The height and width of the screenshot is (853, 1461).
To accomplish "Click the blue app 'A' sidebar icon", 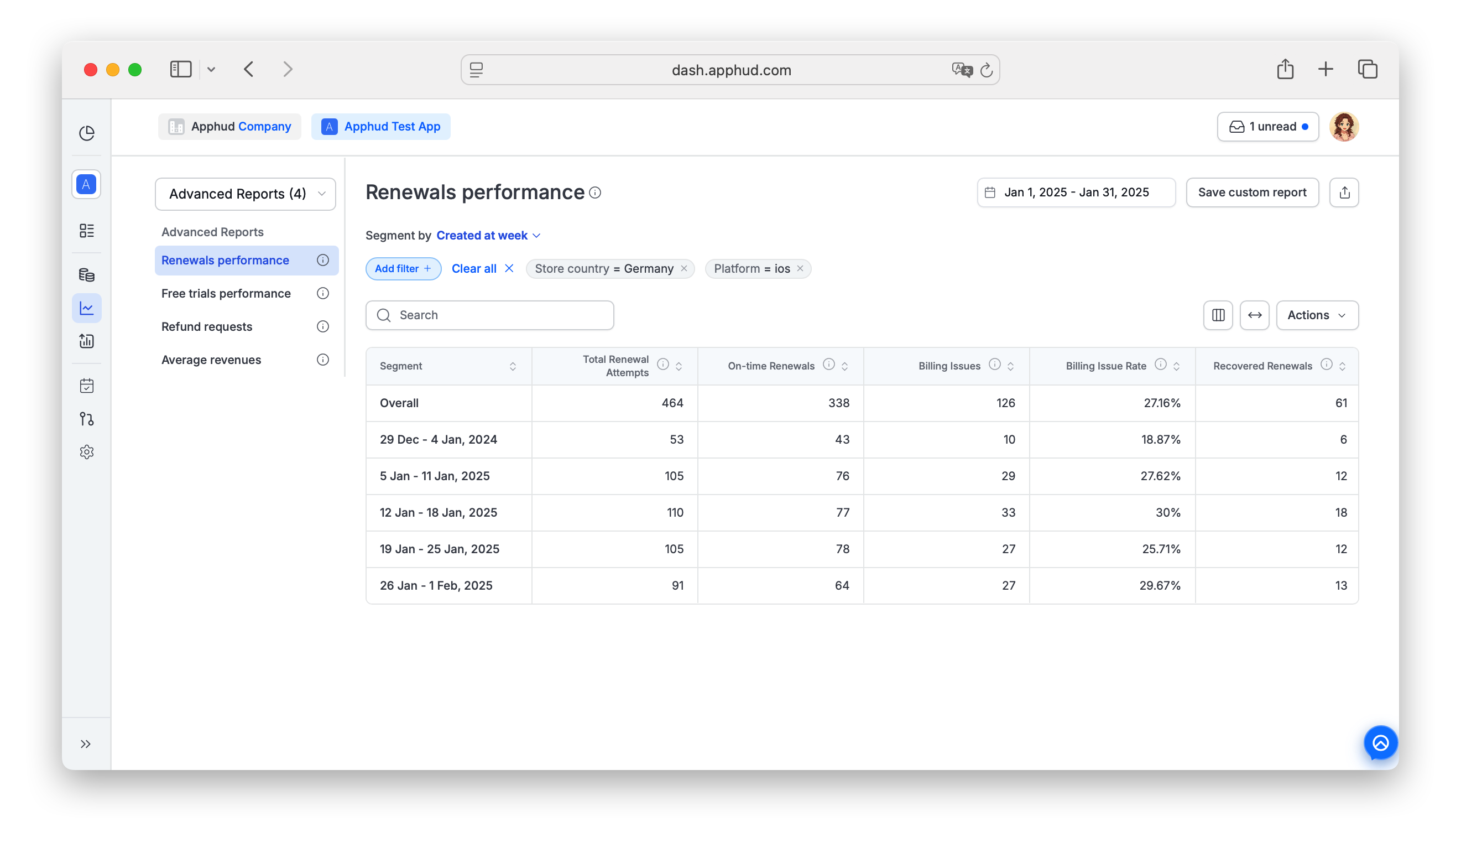I will coord(86,185).
